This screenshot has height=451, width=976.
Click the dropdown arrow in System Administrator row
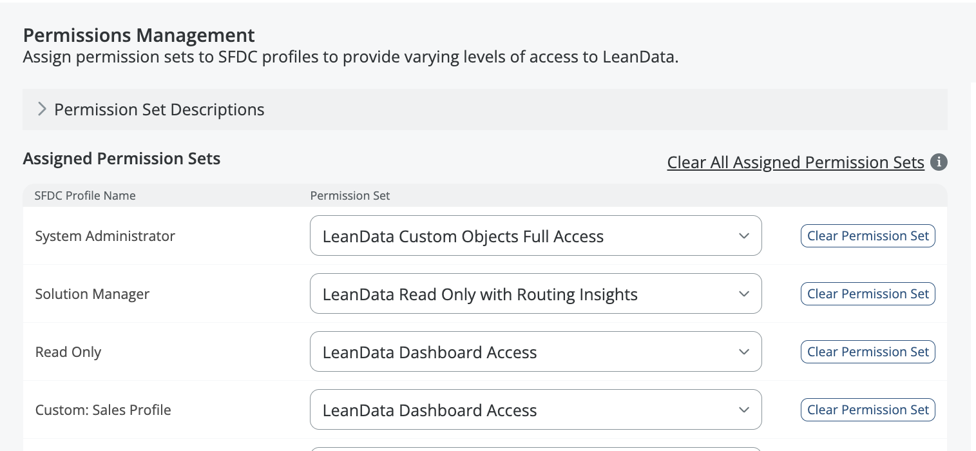click(x=743, y=236)
